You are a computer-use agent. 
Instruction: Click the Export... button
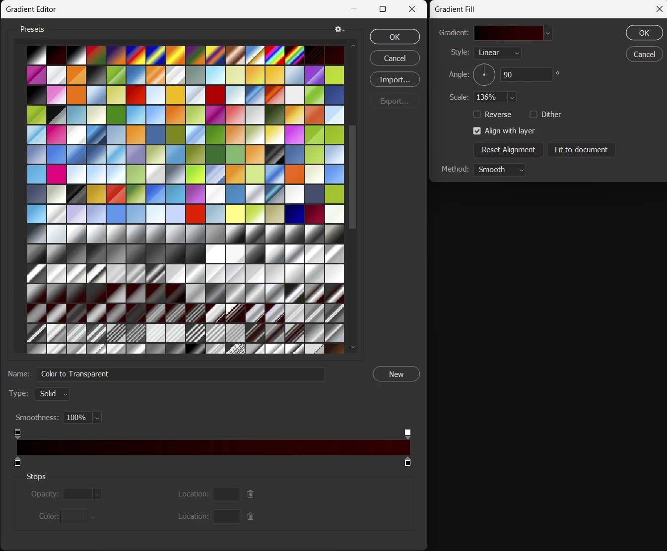coord(395,101)
